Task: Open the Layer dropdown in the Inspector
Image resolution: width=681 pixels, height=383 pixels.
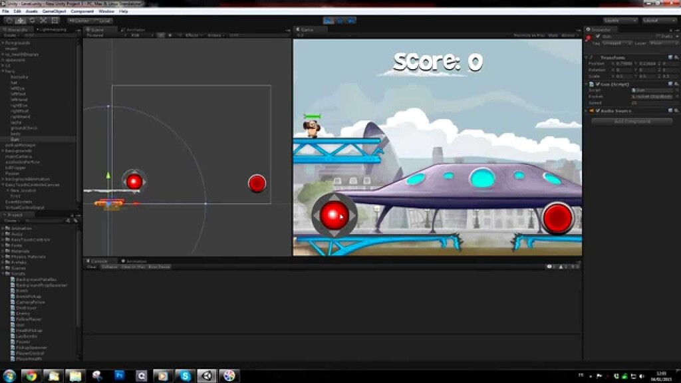Action: (x=664, y=43)
